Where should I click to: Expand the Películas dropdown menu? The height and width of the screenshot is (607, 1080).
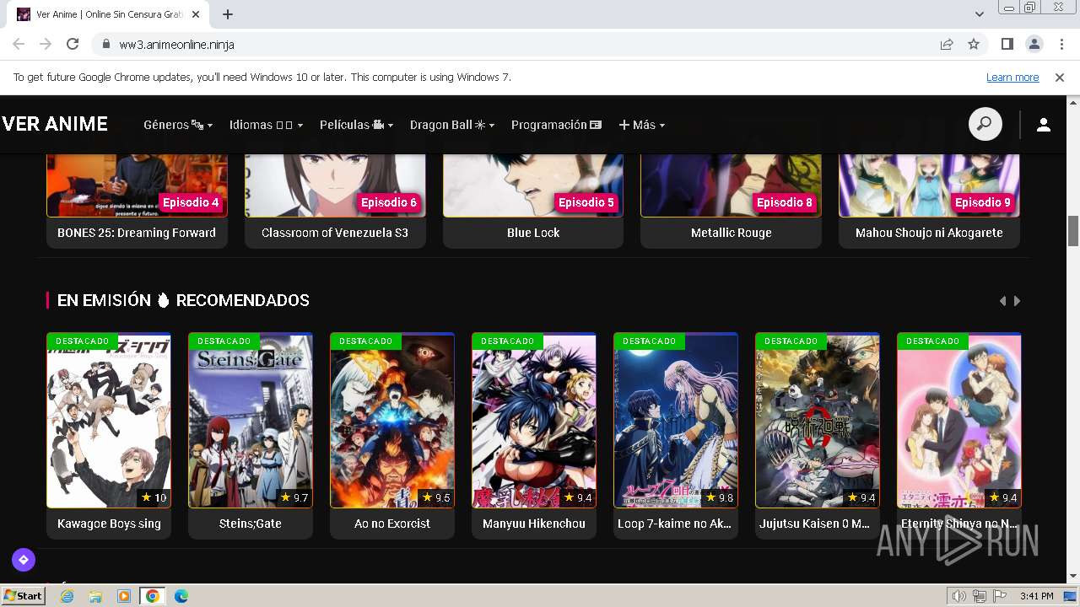[356, 125]
